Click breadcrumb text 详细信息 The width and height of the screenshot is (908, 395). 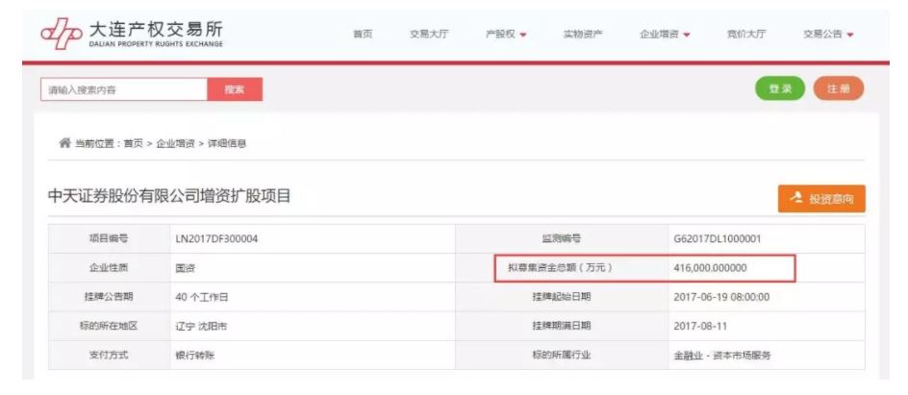point(227,144)
